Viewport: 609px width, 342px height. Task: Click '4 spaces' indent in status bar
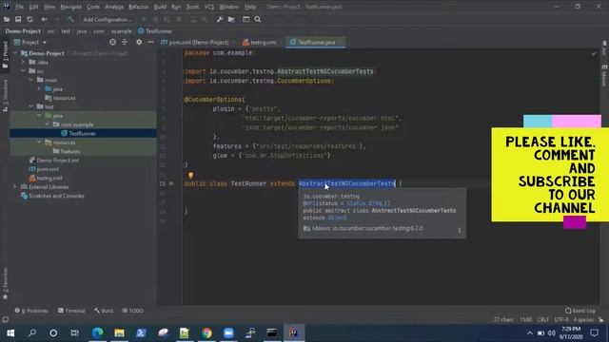583,320
